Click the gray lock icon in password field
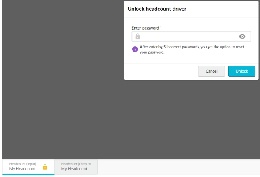This screenshot has height=177, width=260. pos(138,36)
